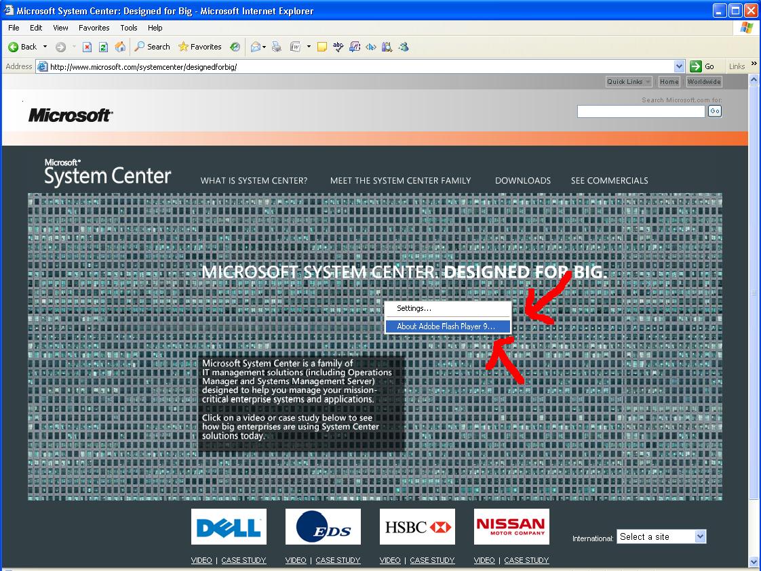This screenshot has height=571, width=761.
Task: Open the VIDEO link under EDS
Action: click(x=296, y=560)
